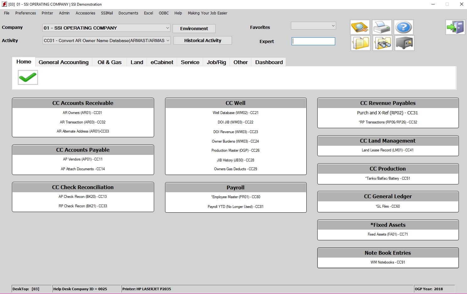Image resolution: width=467 pixels, height=294 pixels.
Task: Expand the Favorites combo box
Action: pyautogui.click(x=333, y=26)
